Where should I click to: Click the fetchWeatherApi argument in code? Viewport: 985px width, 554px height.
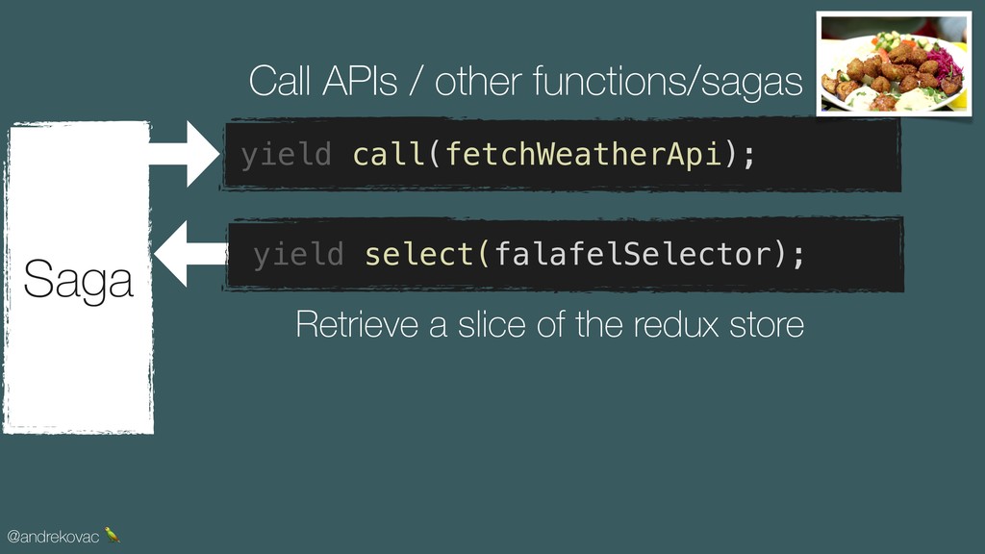pyautogui.click(x=582, y=154)
